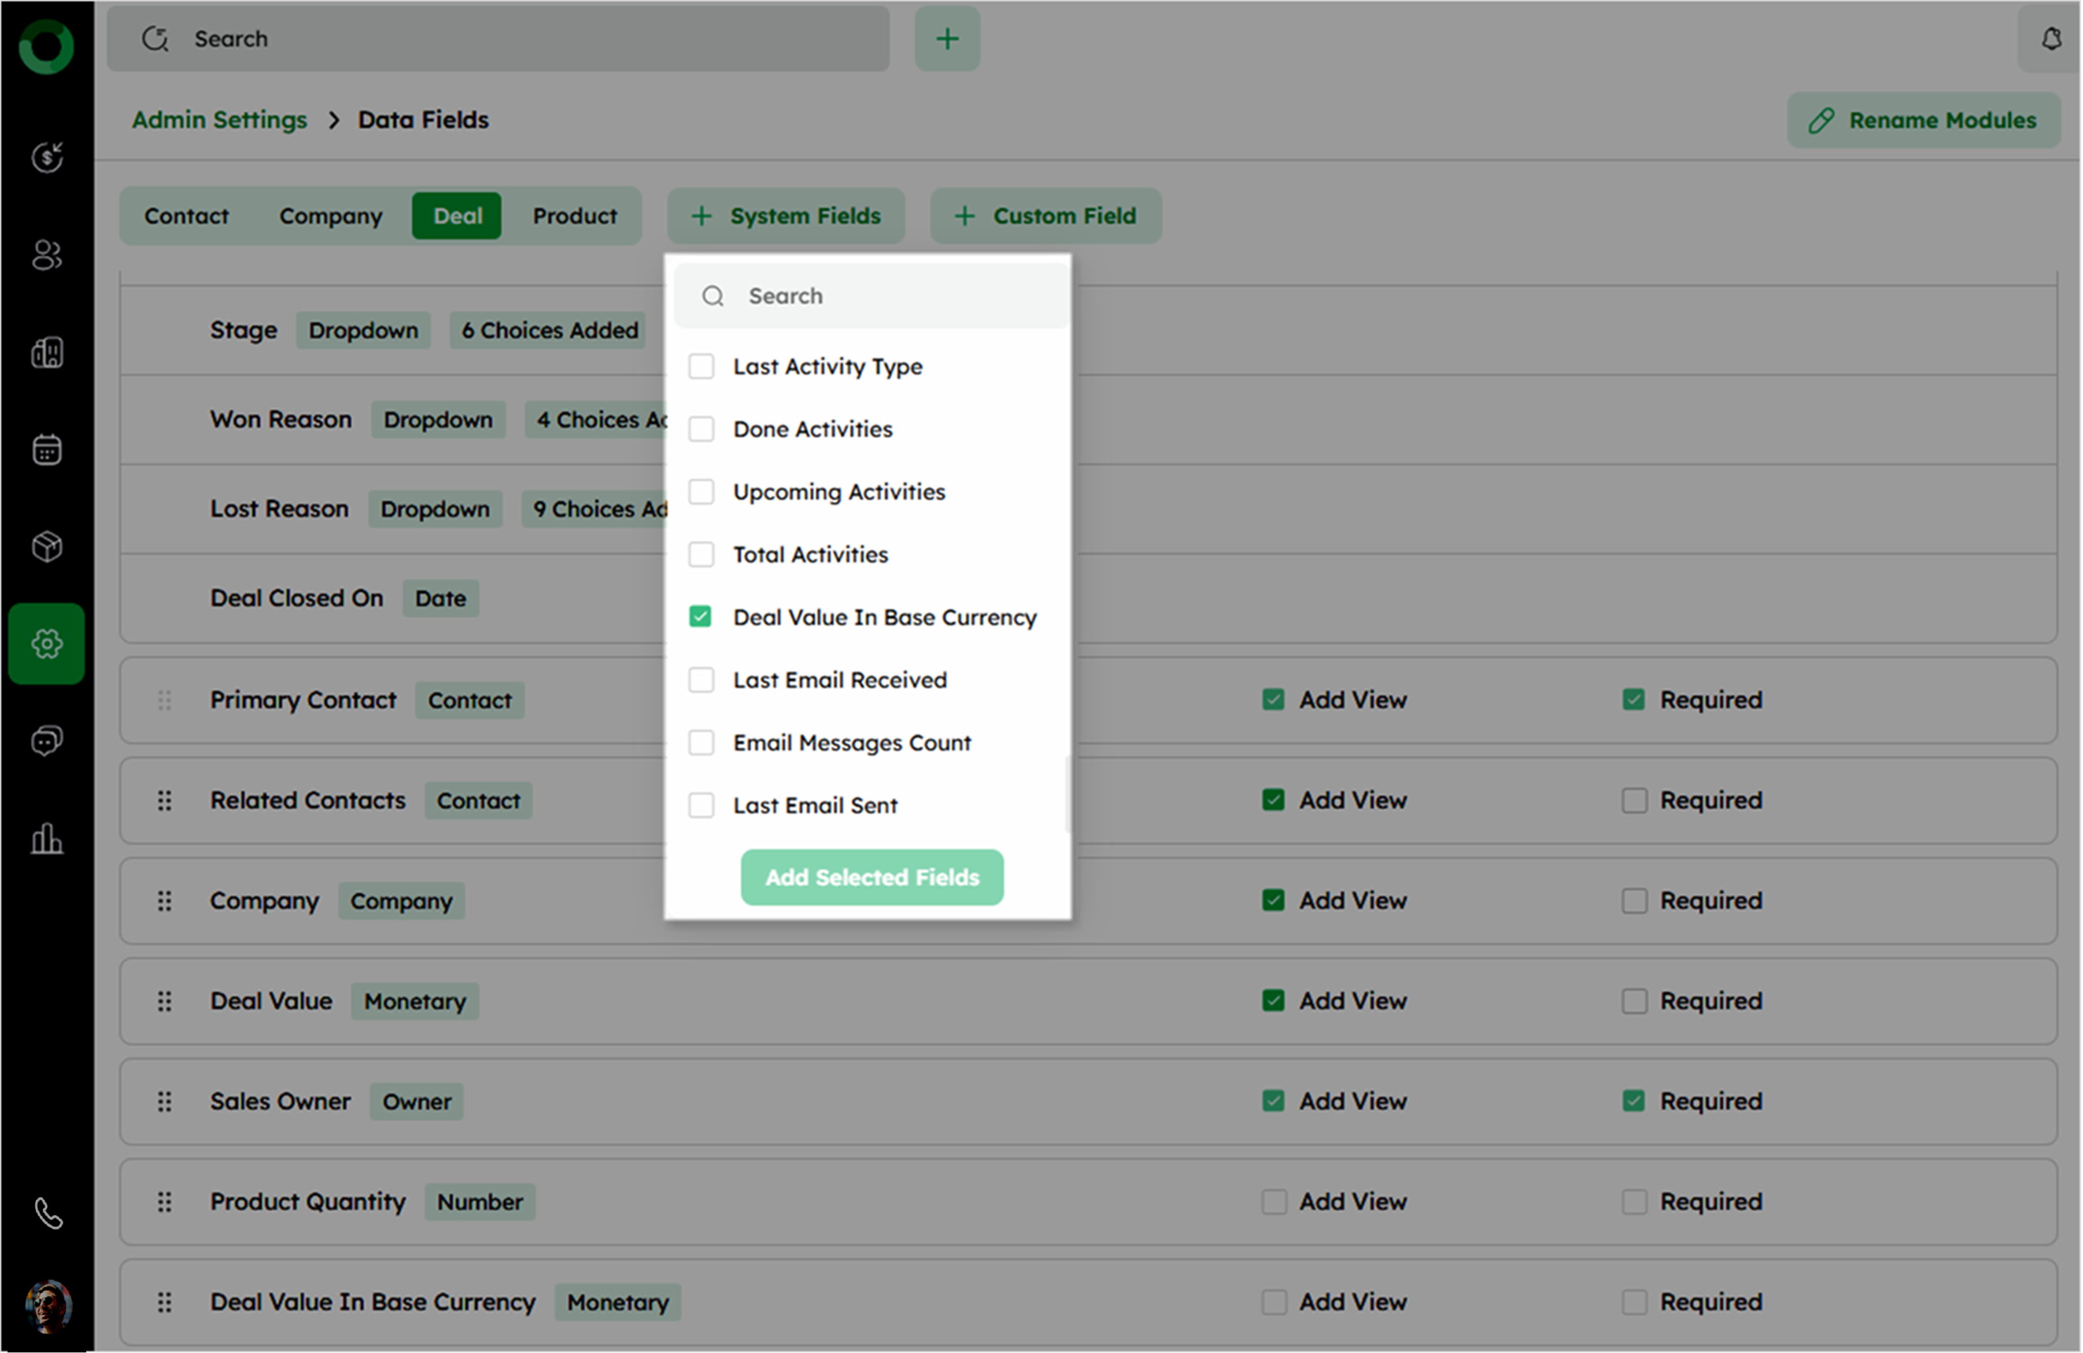Open the contacts icon in sidebar
Viewport: 2083px width, 1353px height.
tap(46, 255)
